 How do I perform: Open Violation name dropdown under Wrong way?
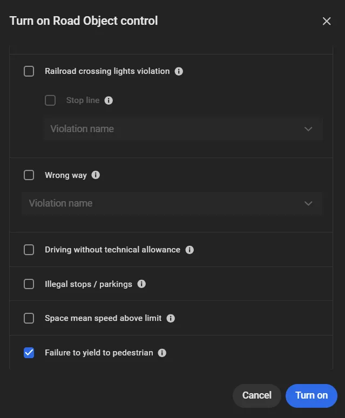click(x=172, y=203)
